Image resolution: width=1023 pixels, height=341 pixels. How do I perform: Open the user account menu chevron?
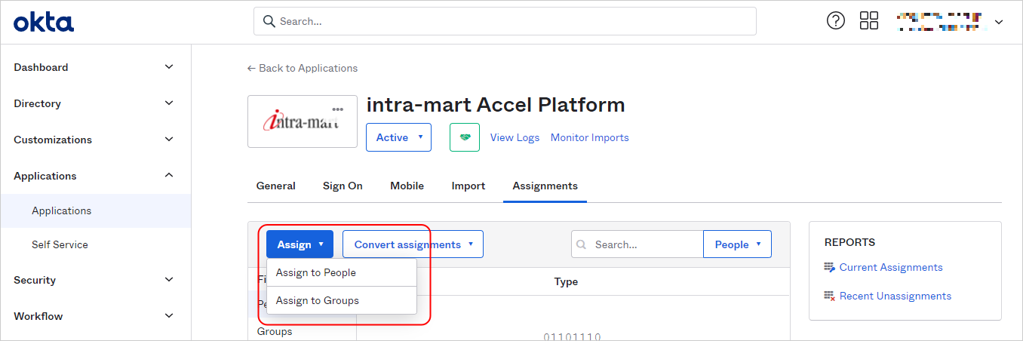(998, 22)
